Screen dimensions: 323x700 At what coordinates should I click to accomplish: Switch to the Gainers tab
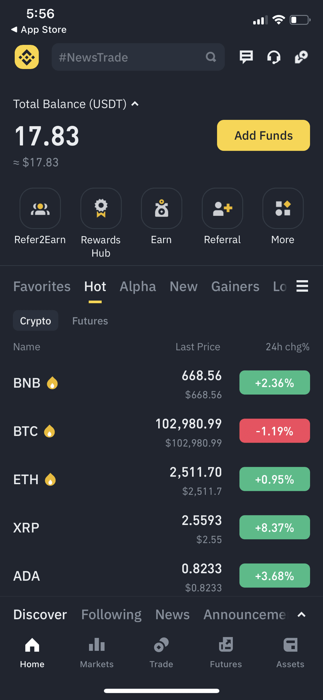point(235,286)
